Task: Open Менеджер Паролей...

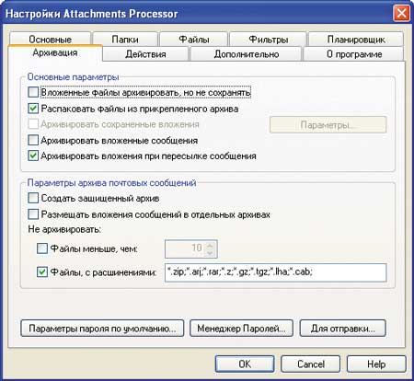Action: pos(241,329)
